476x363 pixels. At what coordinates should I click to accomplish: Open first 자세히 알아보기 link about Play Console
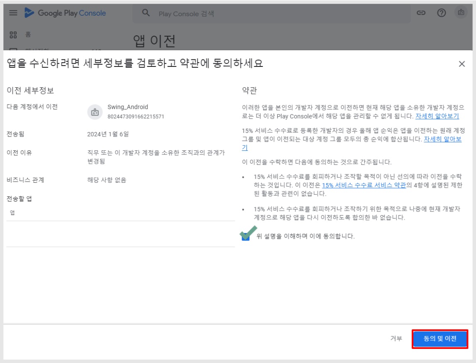click(x=437, y=116)
